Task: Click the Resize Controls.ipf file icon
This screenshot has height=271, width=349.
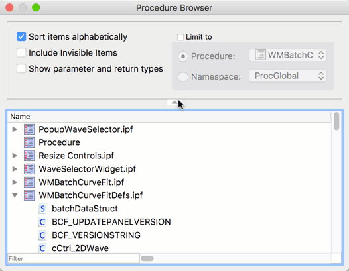Action: 29,156
